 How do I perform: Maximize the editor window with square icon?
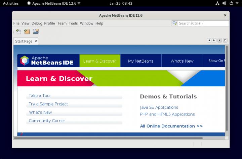point(225,40)
